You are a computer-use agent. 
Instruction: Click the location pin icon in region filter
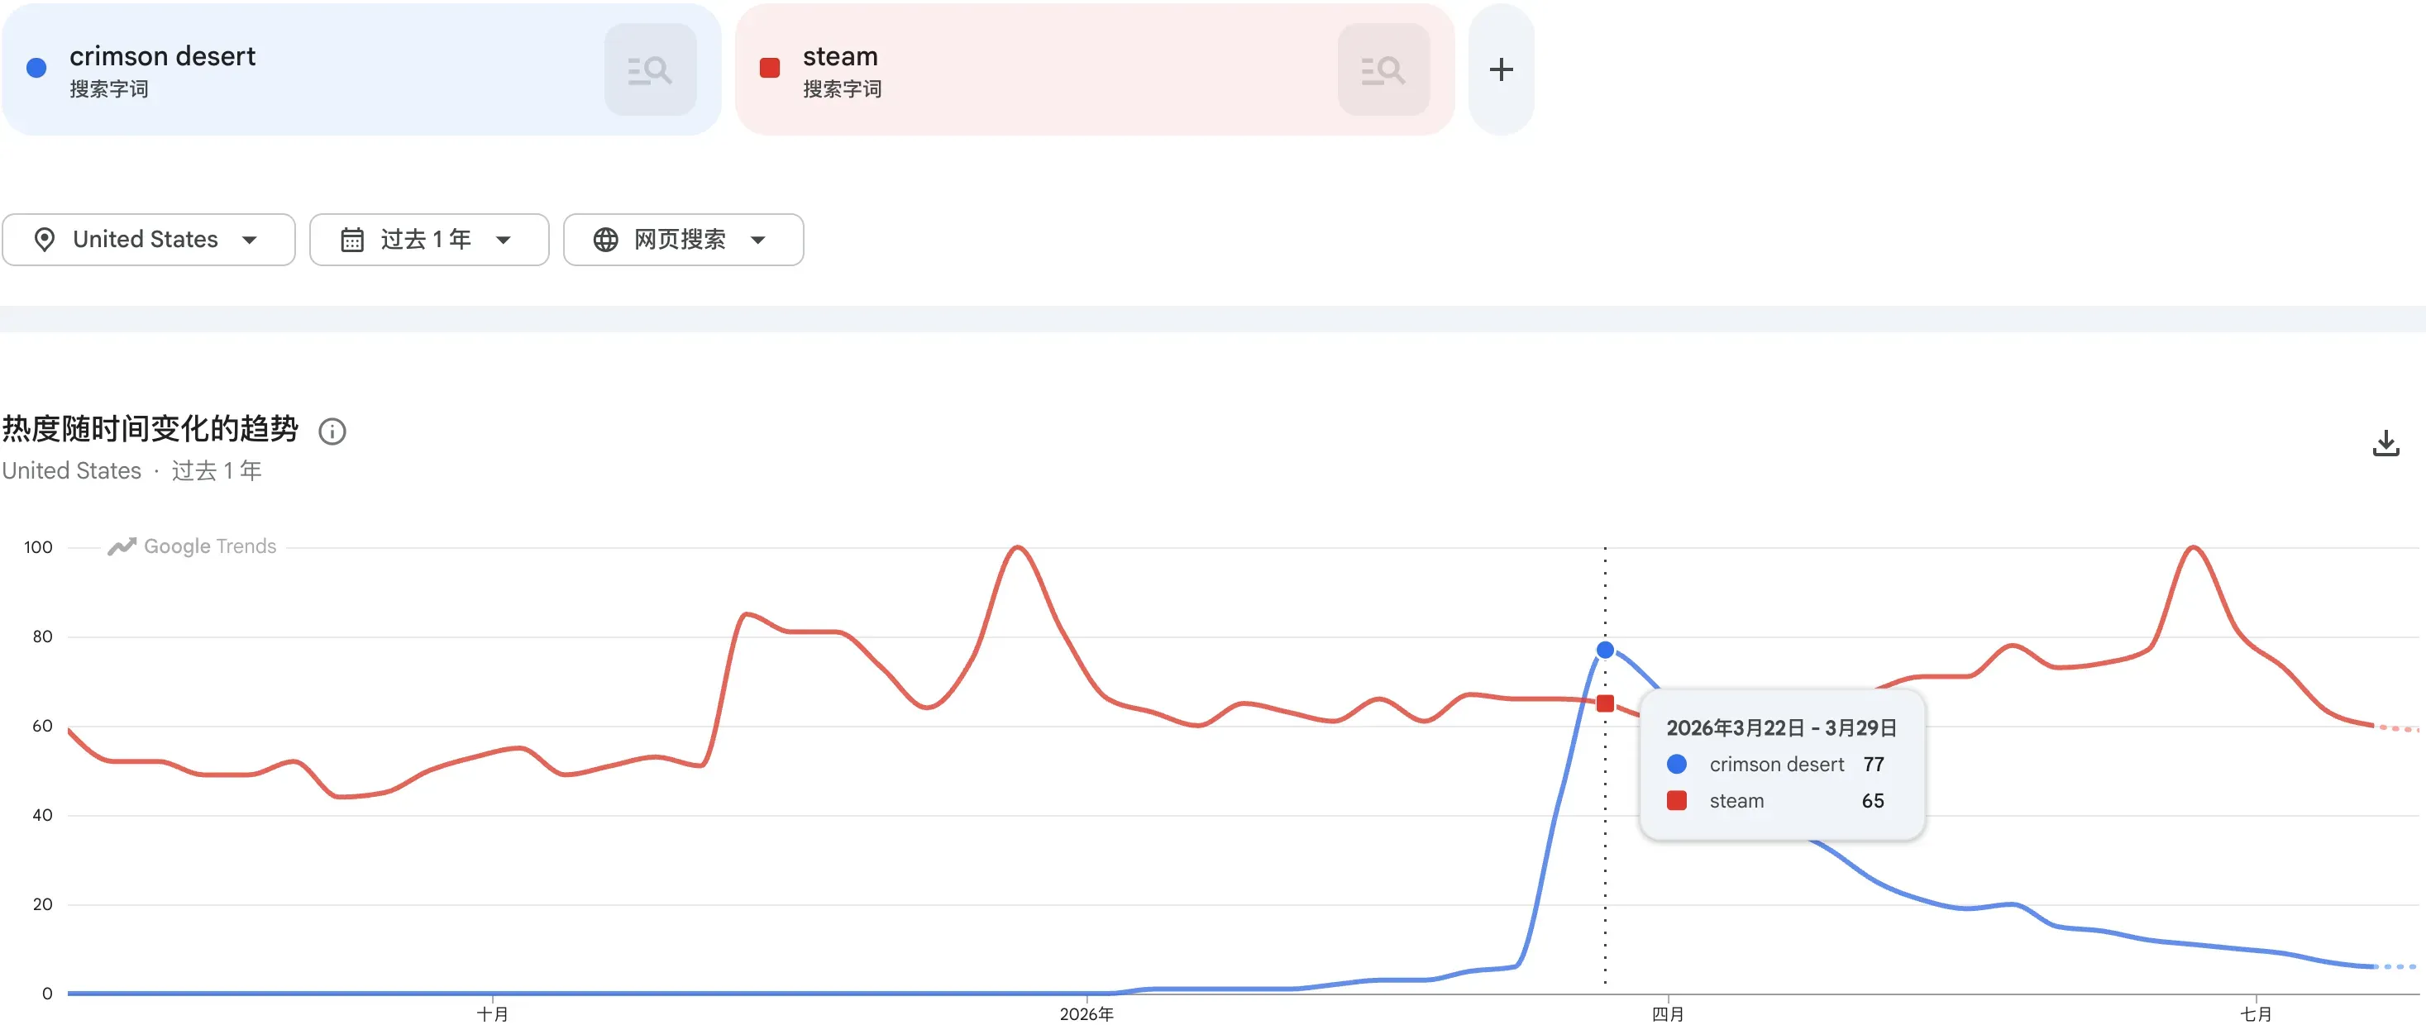point(43,239)
